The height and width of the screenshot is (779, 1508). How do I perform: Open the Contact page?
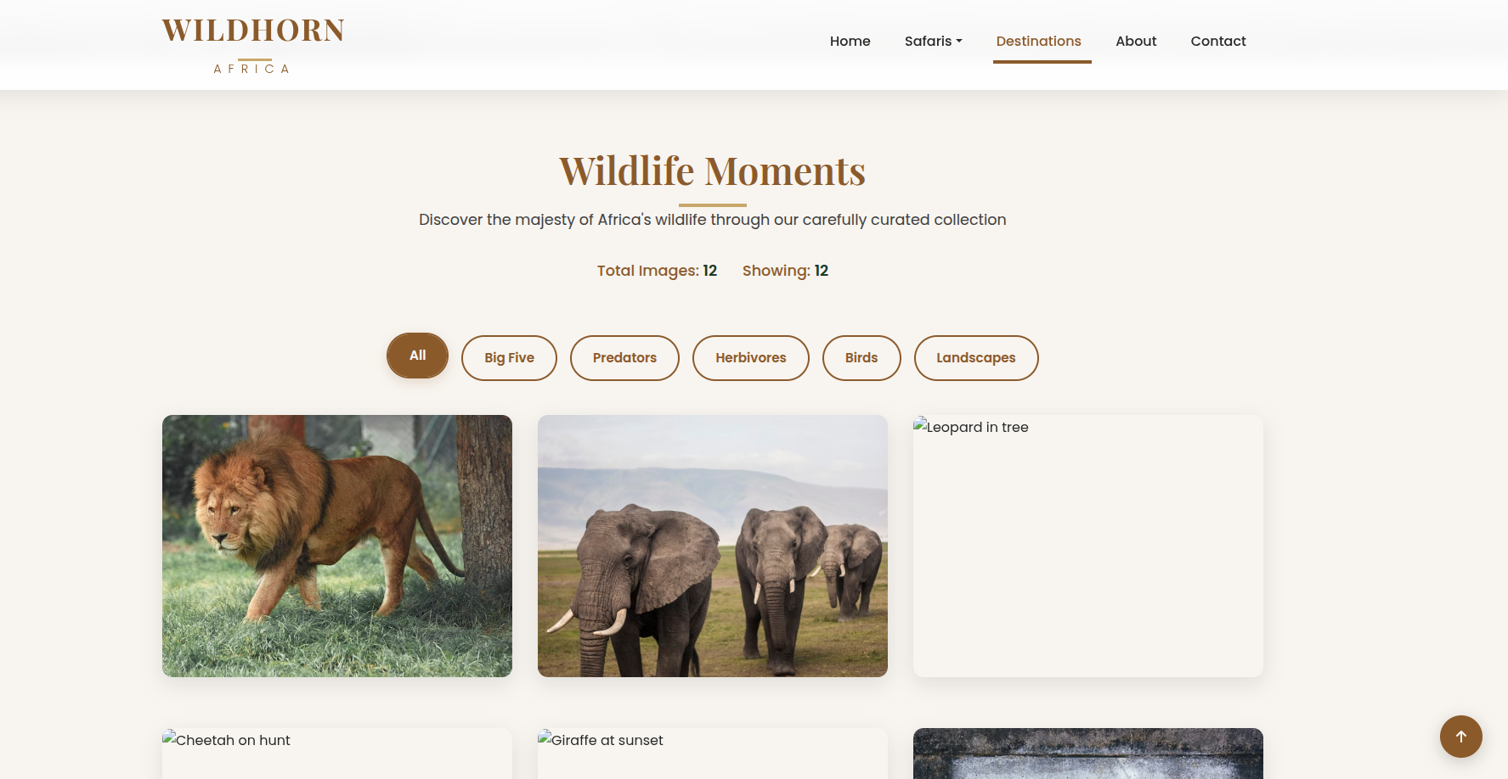pos(1217,41)
